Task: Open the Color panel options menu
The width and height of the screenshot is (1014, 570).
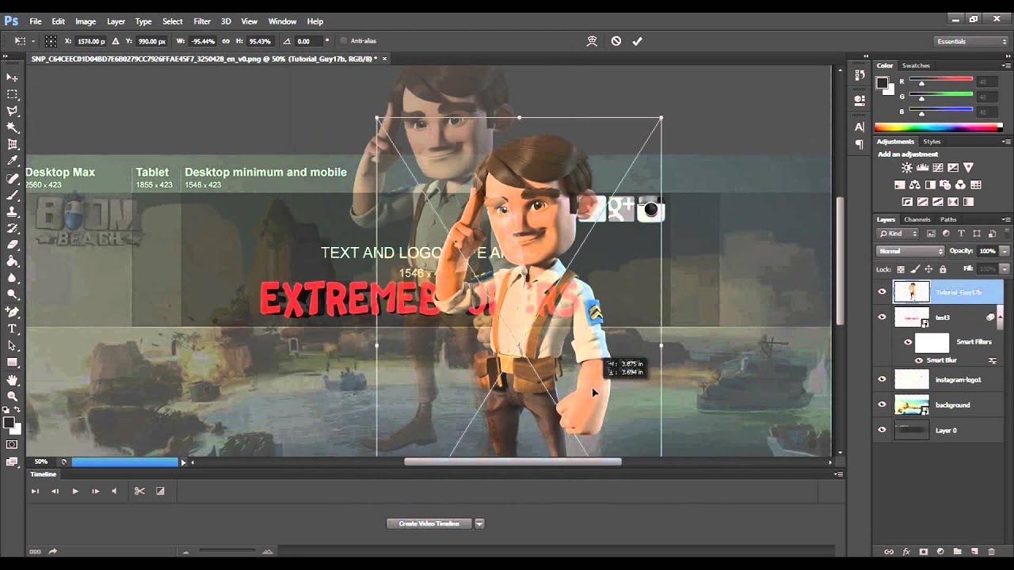Action: pyautogui.click(x=1006, y=65)
